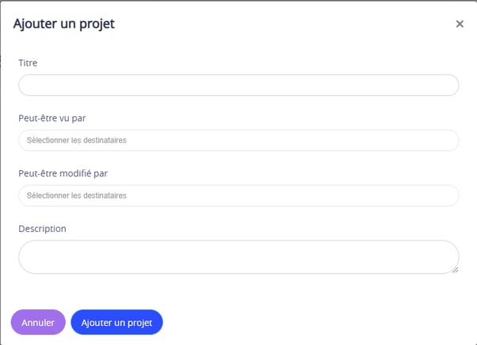Open the Peut-être vu par recipients selector
477x345 pixels.
click(238, 140)
